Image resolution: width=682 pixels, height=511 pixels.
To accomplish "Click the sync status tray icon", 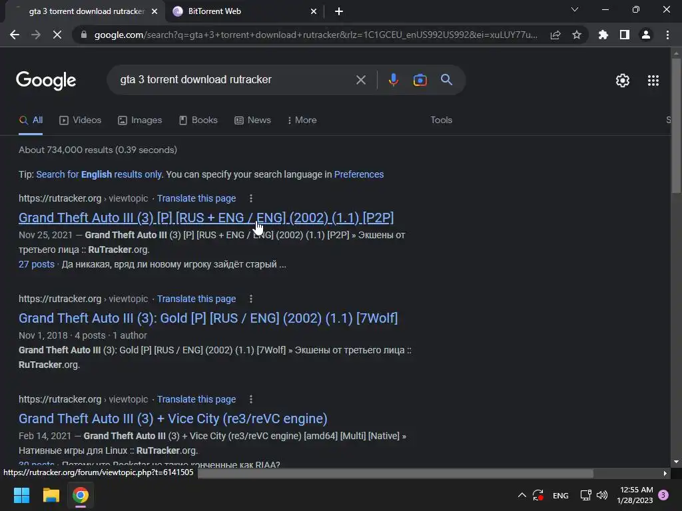I will (x=538, y=495).
